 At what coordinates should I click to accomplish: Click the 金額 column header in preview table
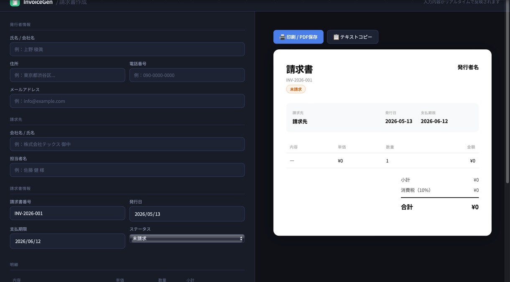[x=471, y=147]
